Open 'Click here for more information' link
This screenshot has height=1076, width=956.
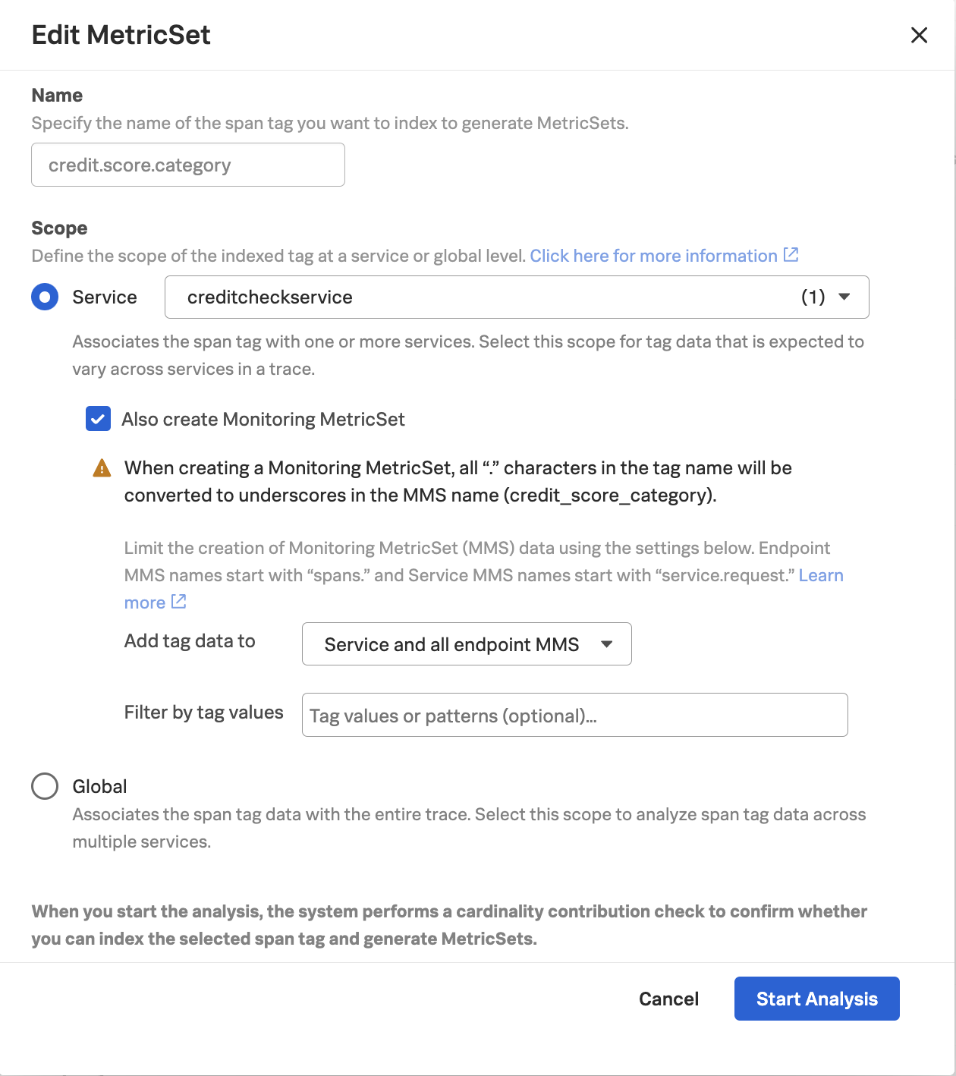pyautogui.click(x=653, y=256)
